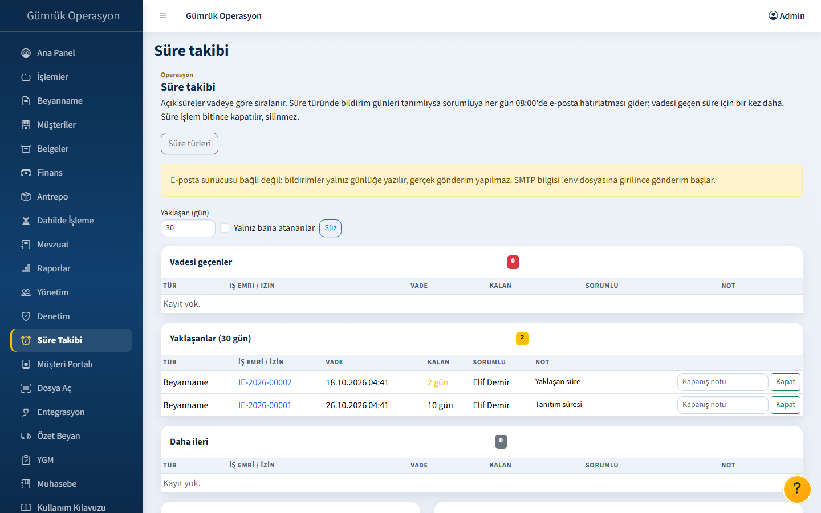
Task: Open the Kullanım Kılavuzu menu item
Action: point(71,507)
